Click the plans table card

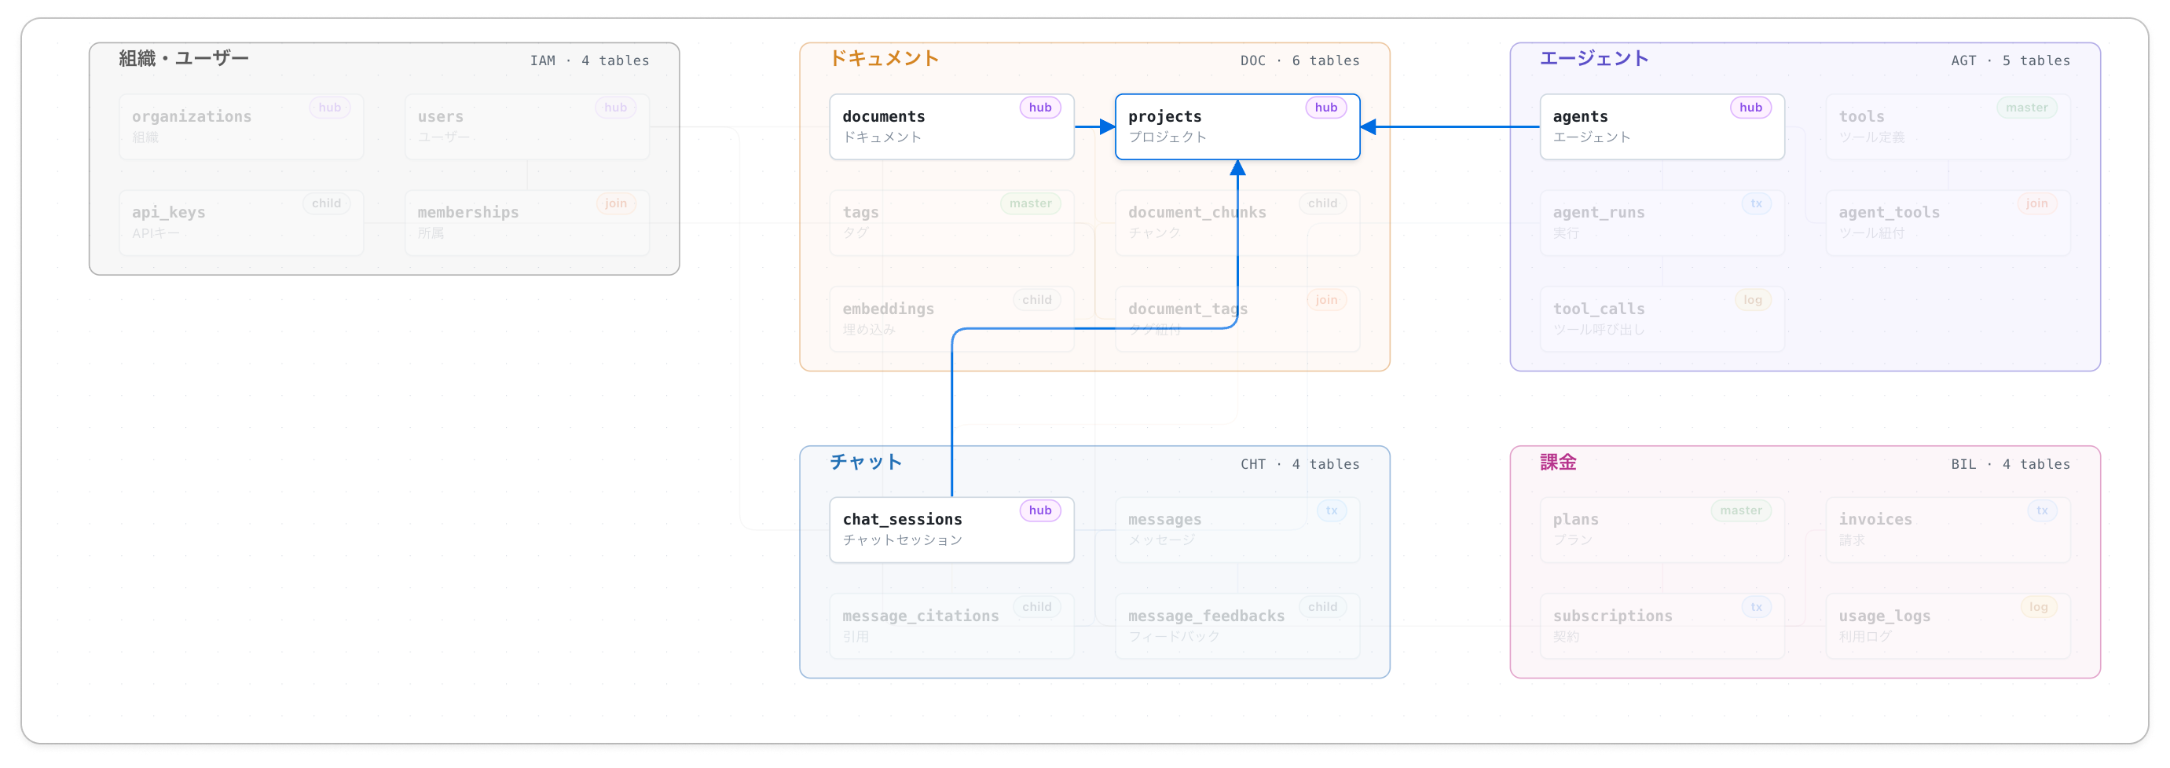pyautogui.click(x=1662, y=530)
